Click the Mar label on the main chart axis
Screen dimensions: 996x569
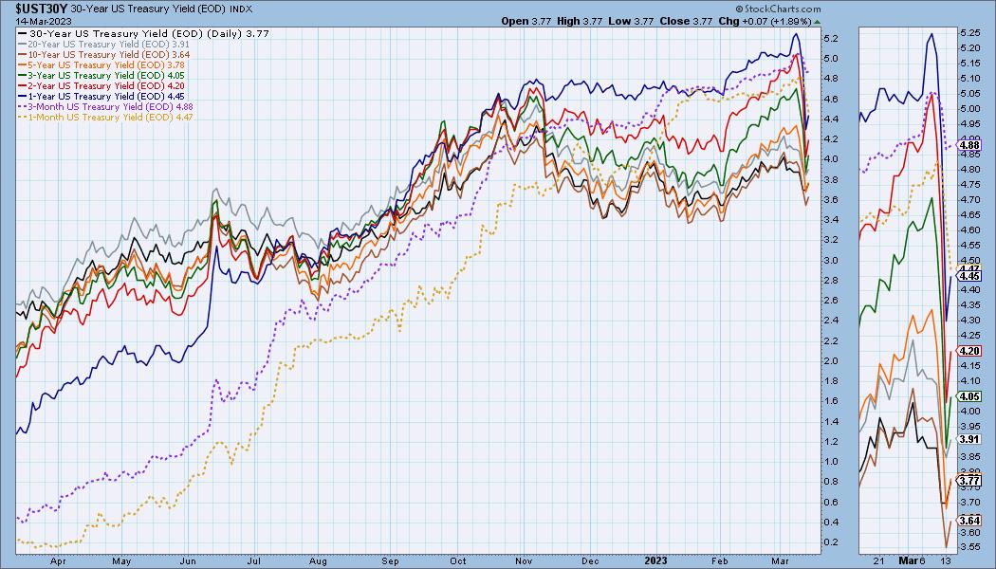click(780, 560)
